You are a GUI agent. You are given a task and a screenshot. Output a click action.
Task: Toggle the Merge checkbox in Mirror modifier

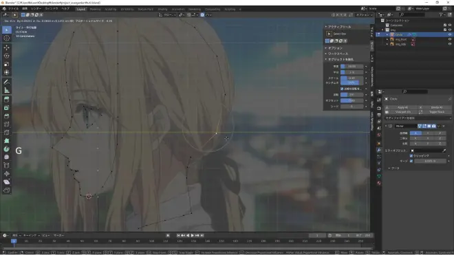tap(411, 161)
